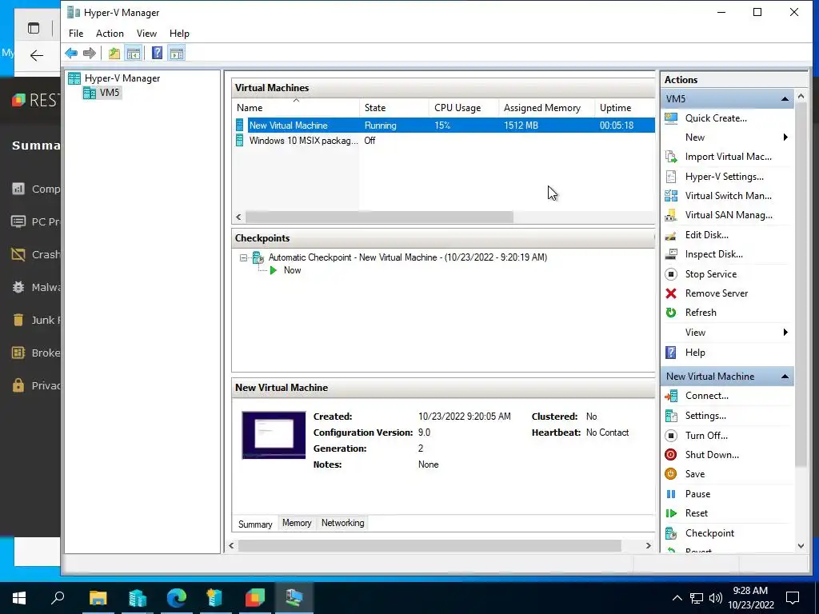Viewport: 819px width, 614px height.
Task: Toggle the Show/Hide Action Pane toolbar icon
Action: pyautogui.click(x=177, y=54)
